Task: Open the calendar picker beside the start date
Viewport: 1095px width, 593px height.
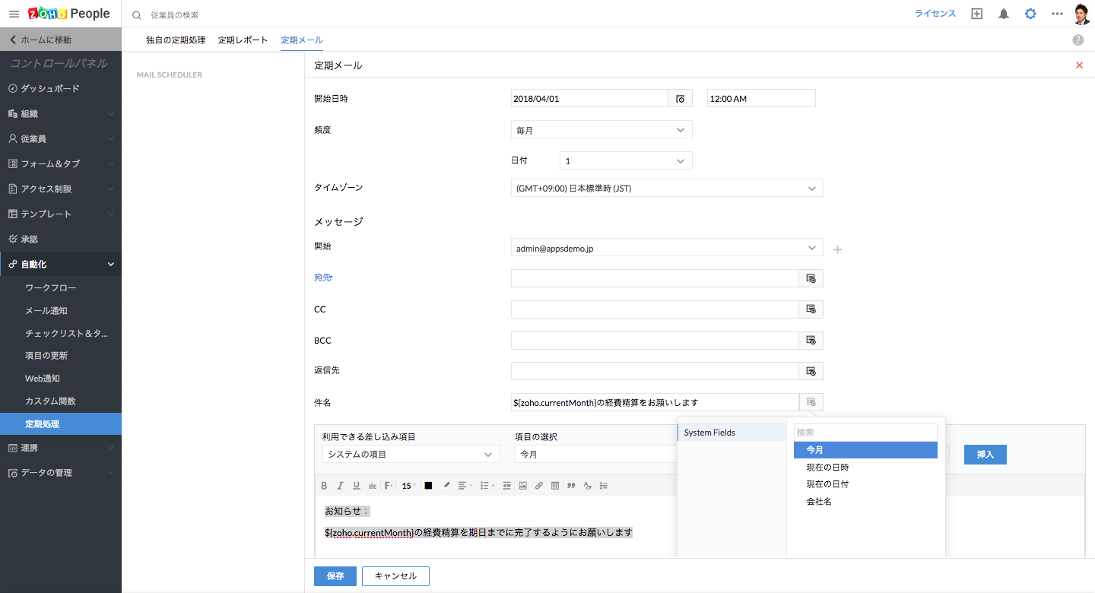Action: click(x=680, y=99)
